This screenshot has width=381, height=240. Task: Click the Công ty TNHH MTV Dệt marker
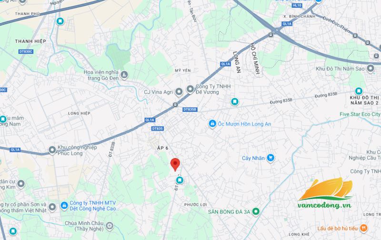pos(64,206)
